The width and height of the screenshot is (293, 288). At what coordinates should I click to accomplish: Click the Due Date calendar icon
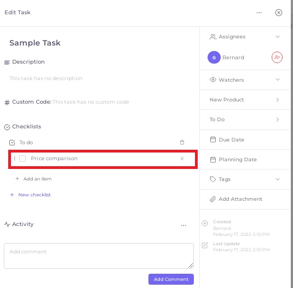(213, 139)
